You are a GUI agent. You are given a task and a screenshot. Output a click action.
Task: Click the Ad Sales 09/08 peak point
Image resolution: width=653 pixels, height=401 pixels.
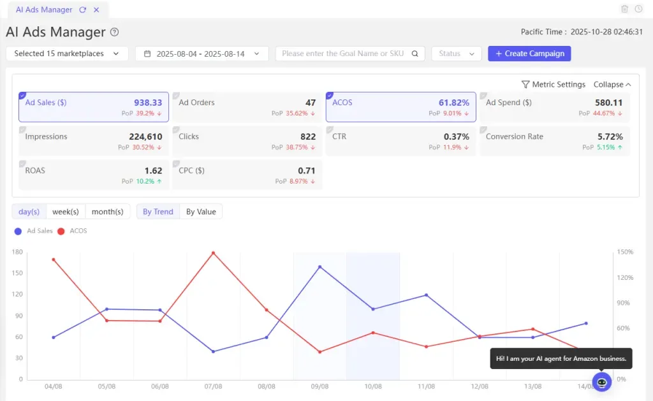(x=320, y=267)
